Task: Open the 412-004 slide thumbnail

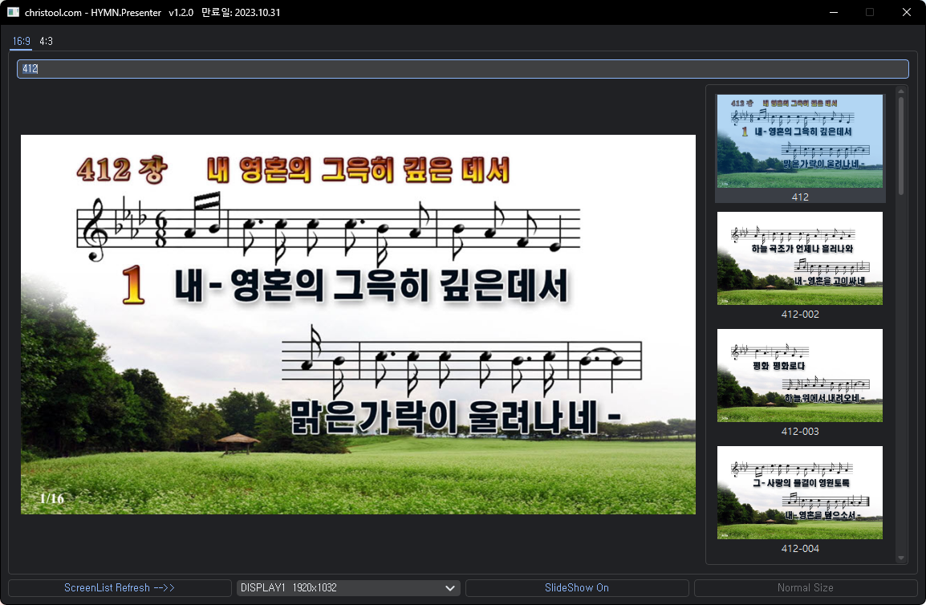Action: point(799,493)
